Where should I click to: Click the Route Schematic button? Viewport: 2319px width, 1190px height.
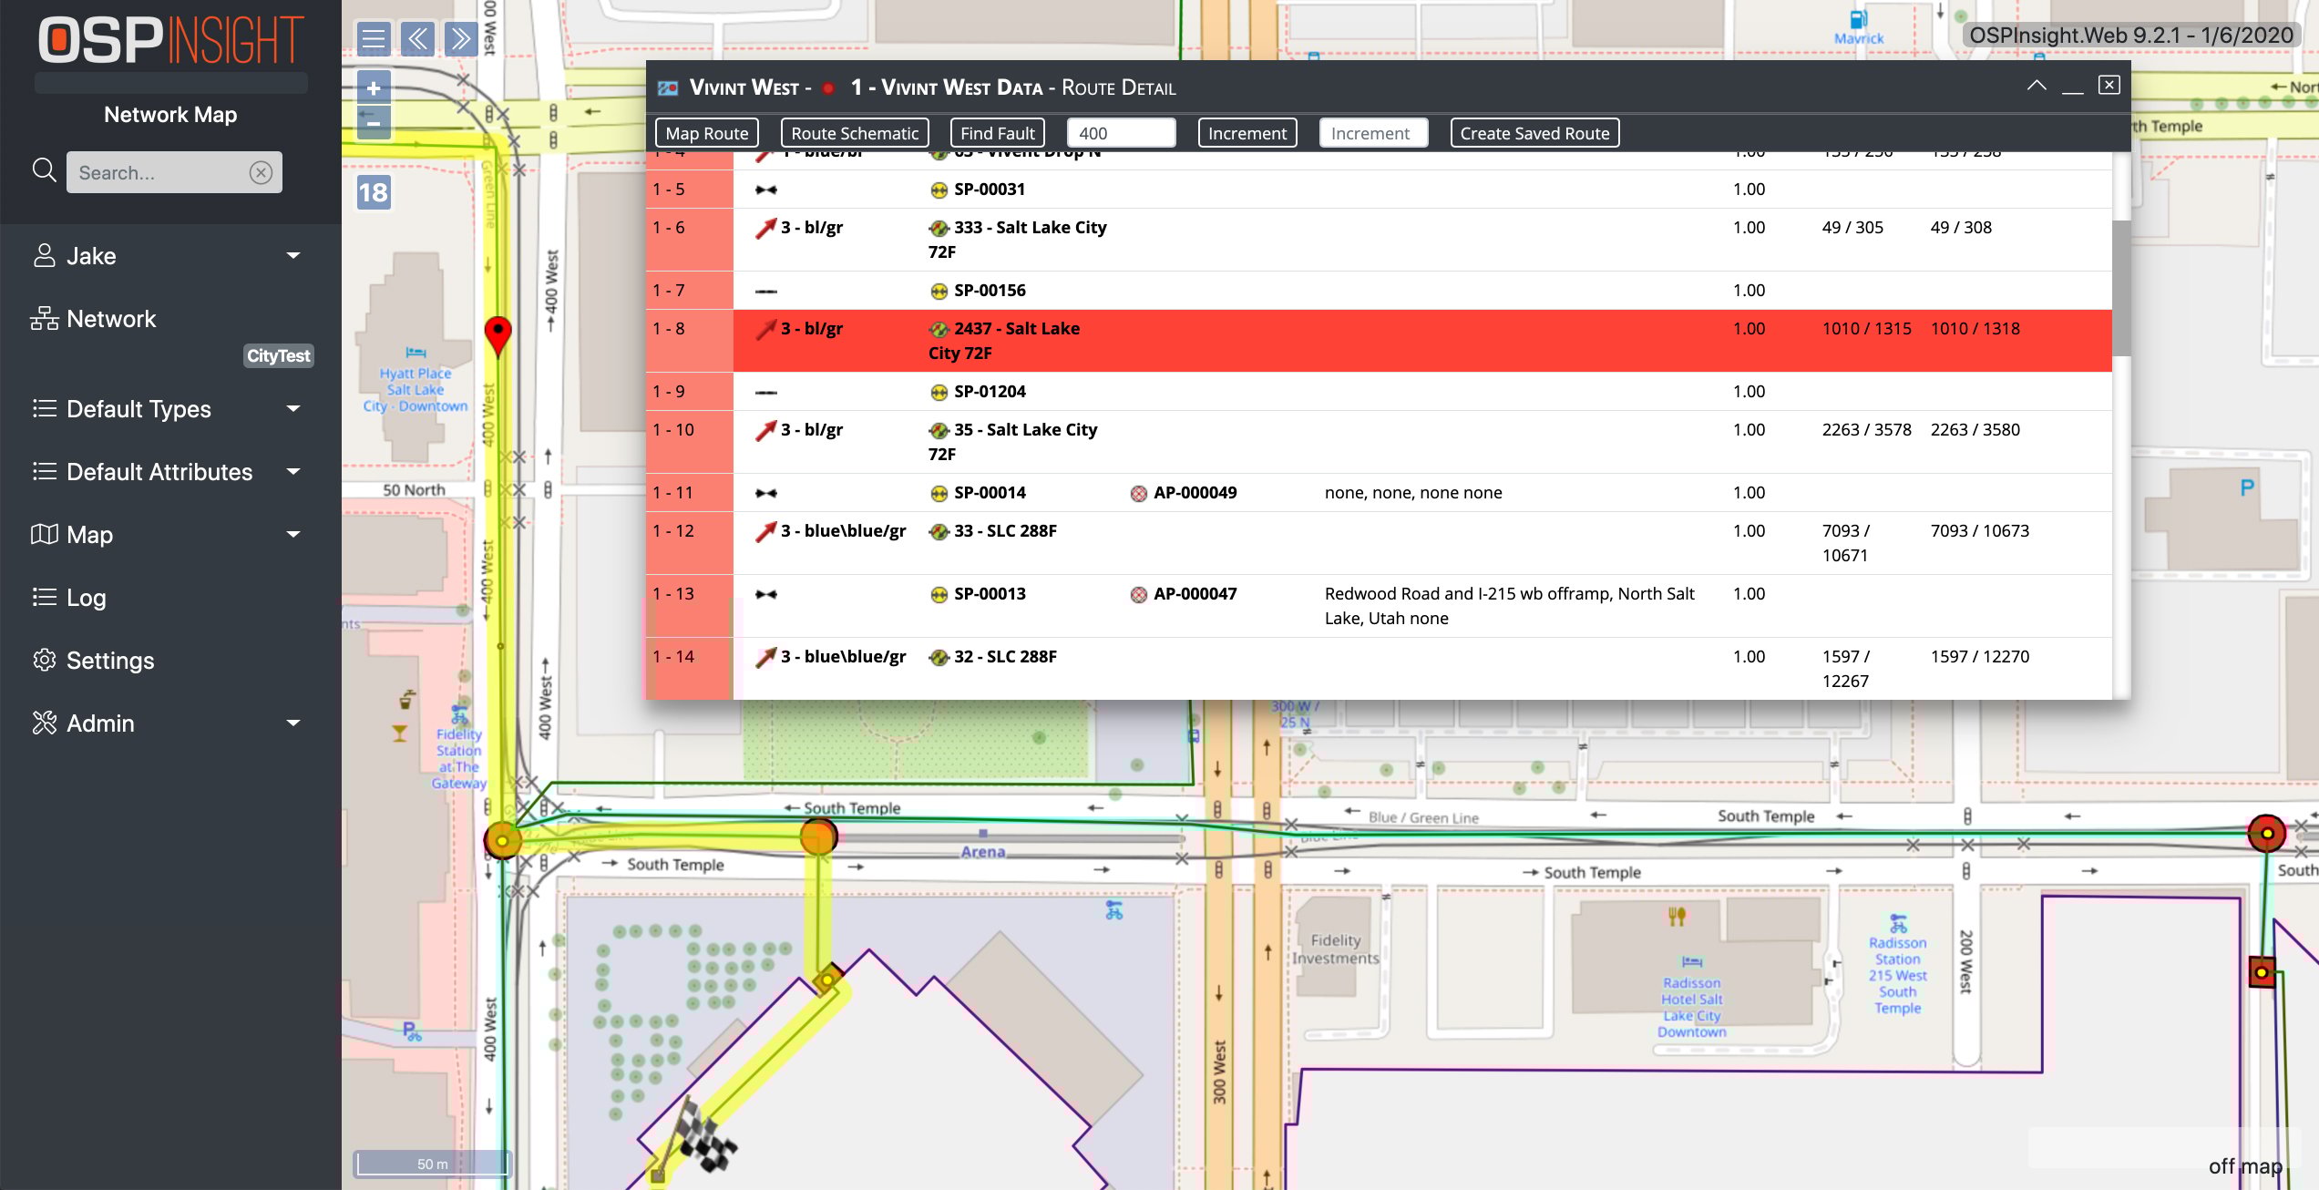tap(855, 133)
